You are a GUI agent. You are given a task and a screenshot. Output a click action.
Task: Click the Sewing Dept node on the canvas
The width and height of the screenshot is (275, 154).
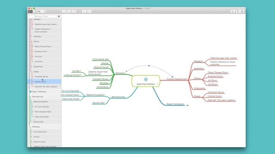point(98,103)
